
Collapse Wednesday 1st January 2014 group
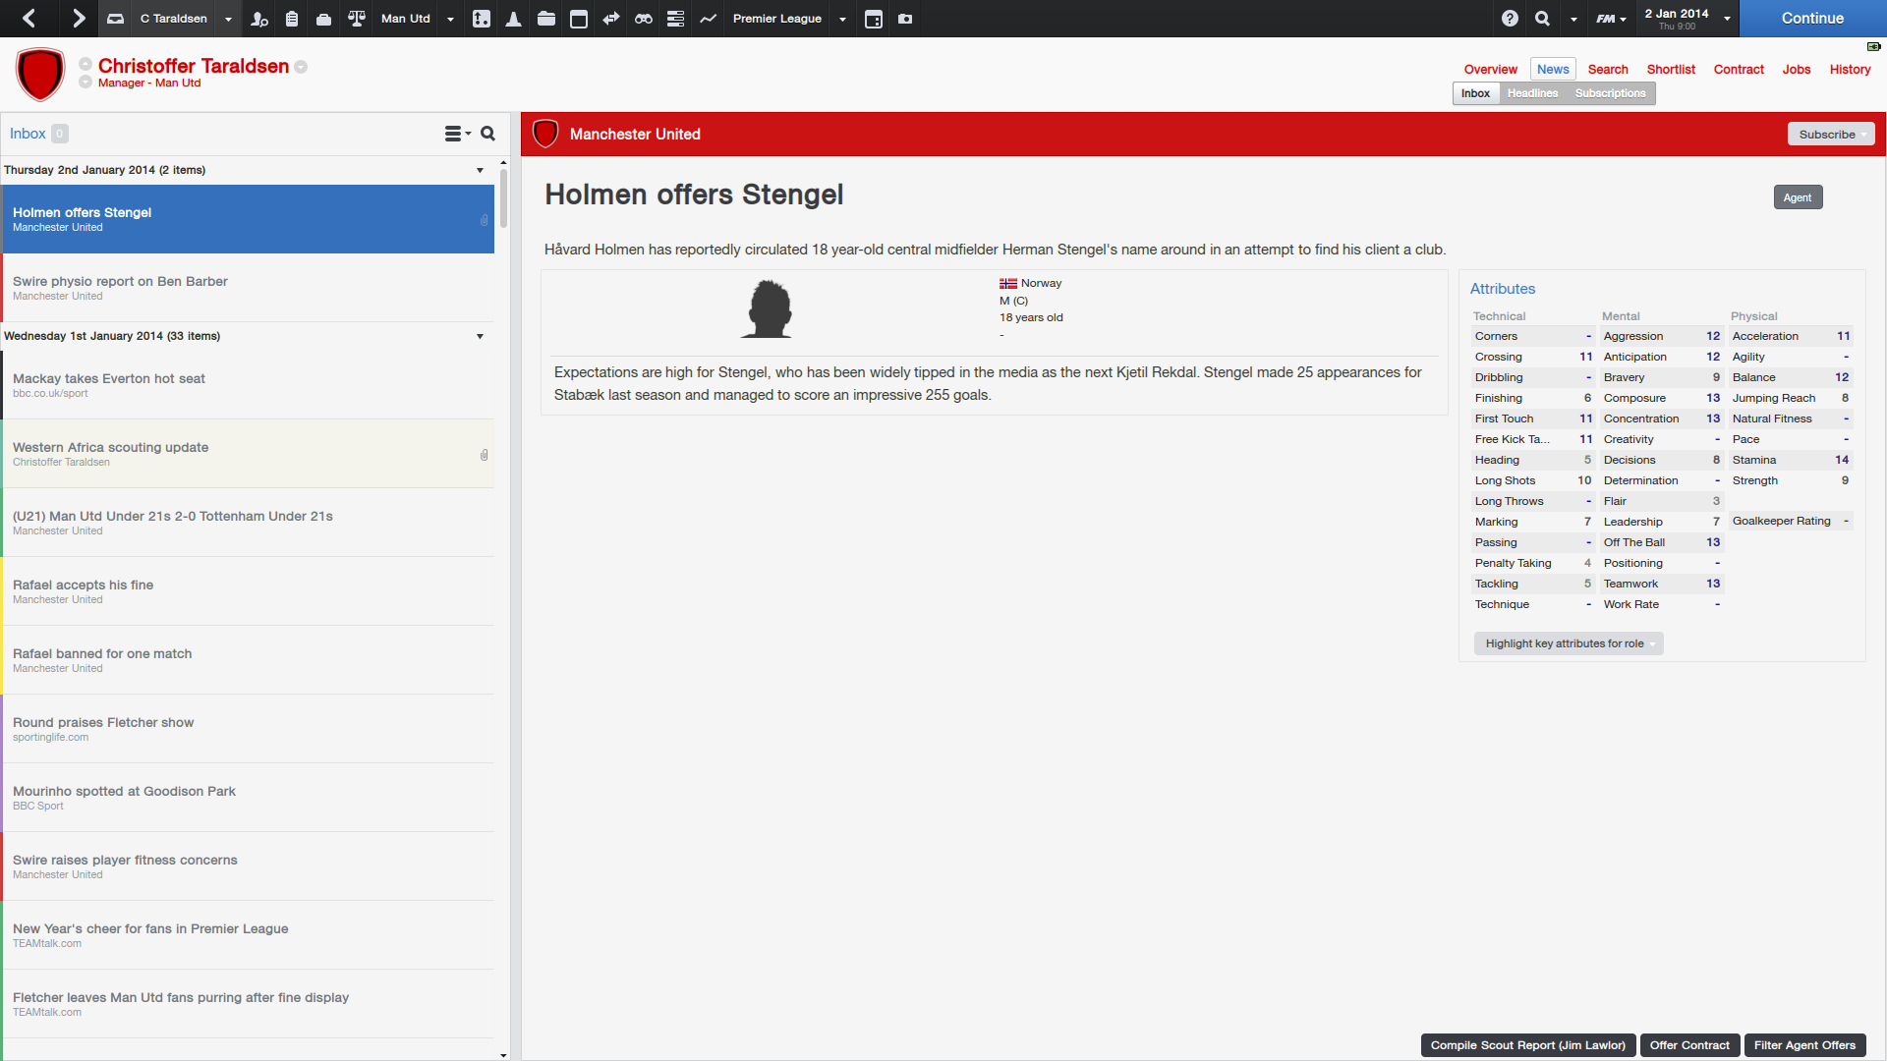pyautogui.click(x=480, y=336)
